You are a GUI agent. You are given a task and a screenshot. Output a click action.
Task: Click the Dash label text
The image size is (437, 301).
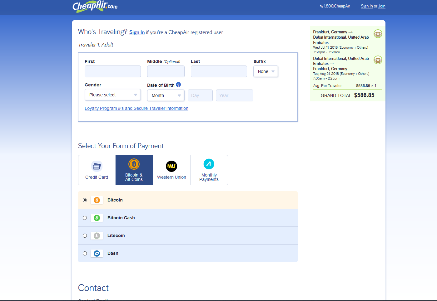tap(113, 253)
